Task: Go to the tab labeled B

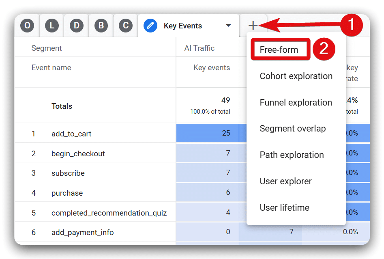Action: pos(101,26)
